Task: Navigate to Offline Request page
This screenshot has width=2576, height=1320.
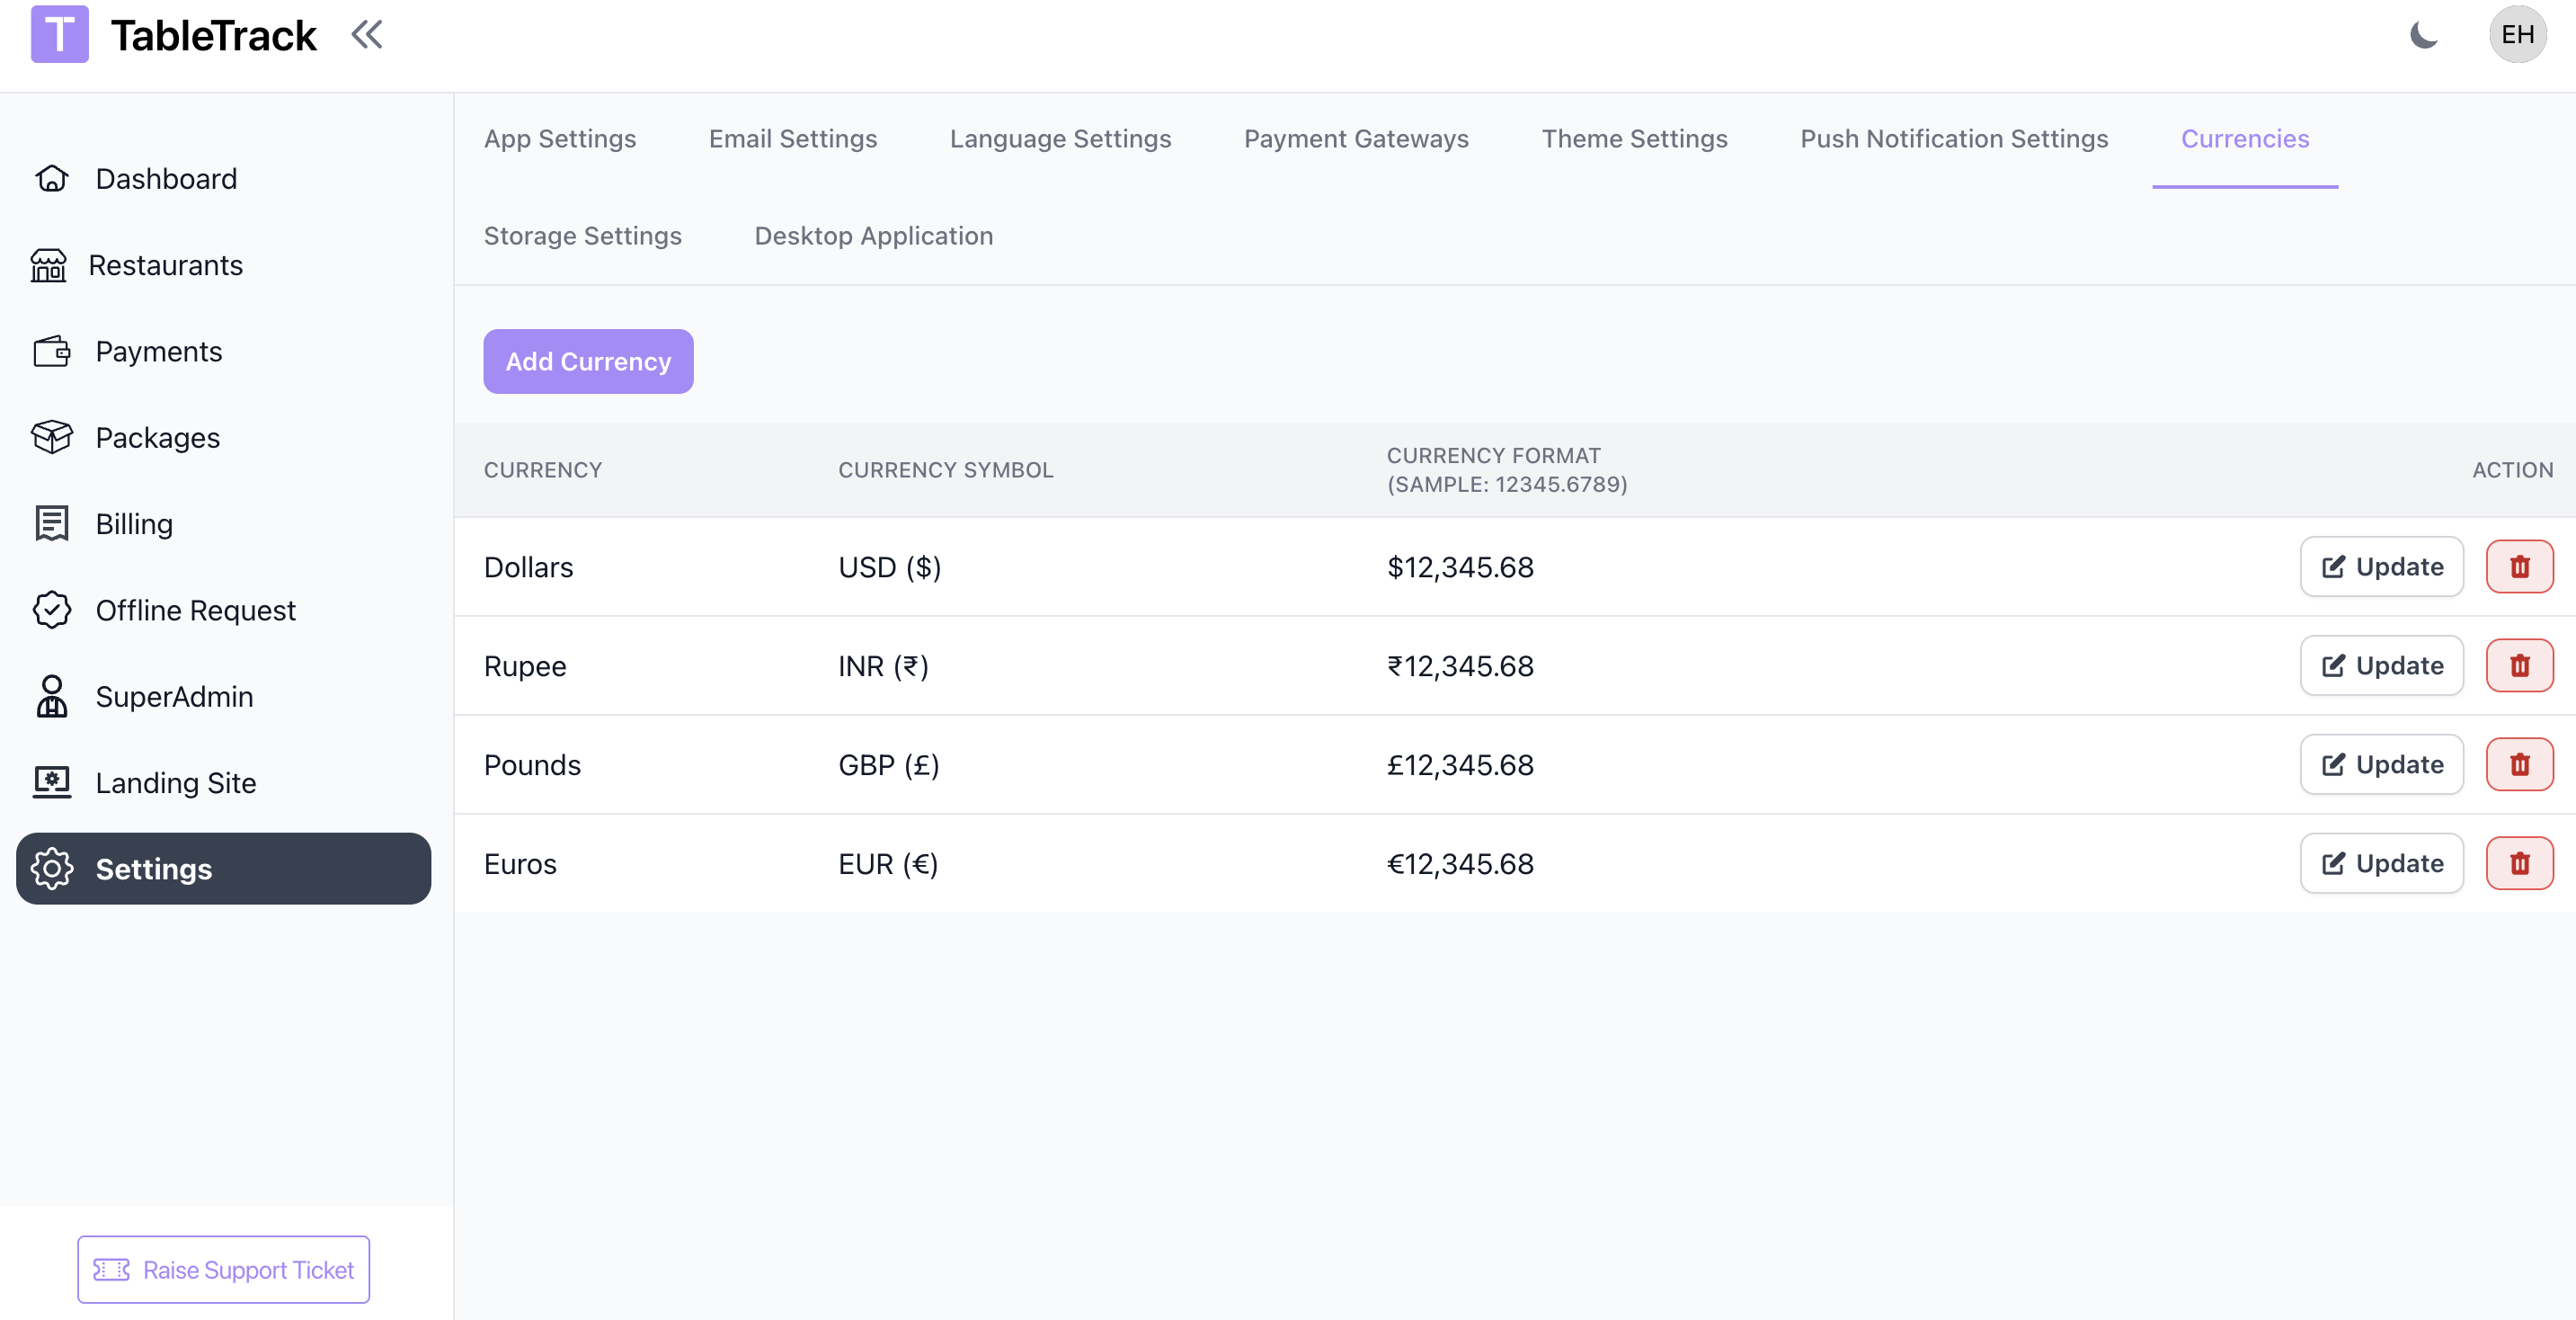Action: click(195, 611)
